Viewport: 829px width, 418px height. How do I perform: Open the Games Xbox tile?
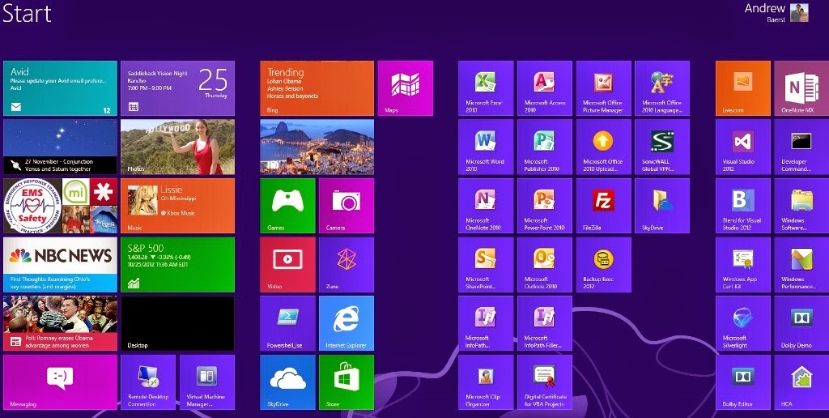[287, 206]
